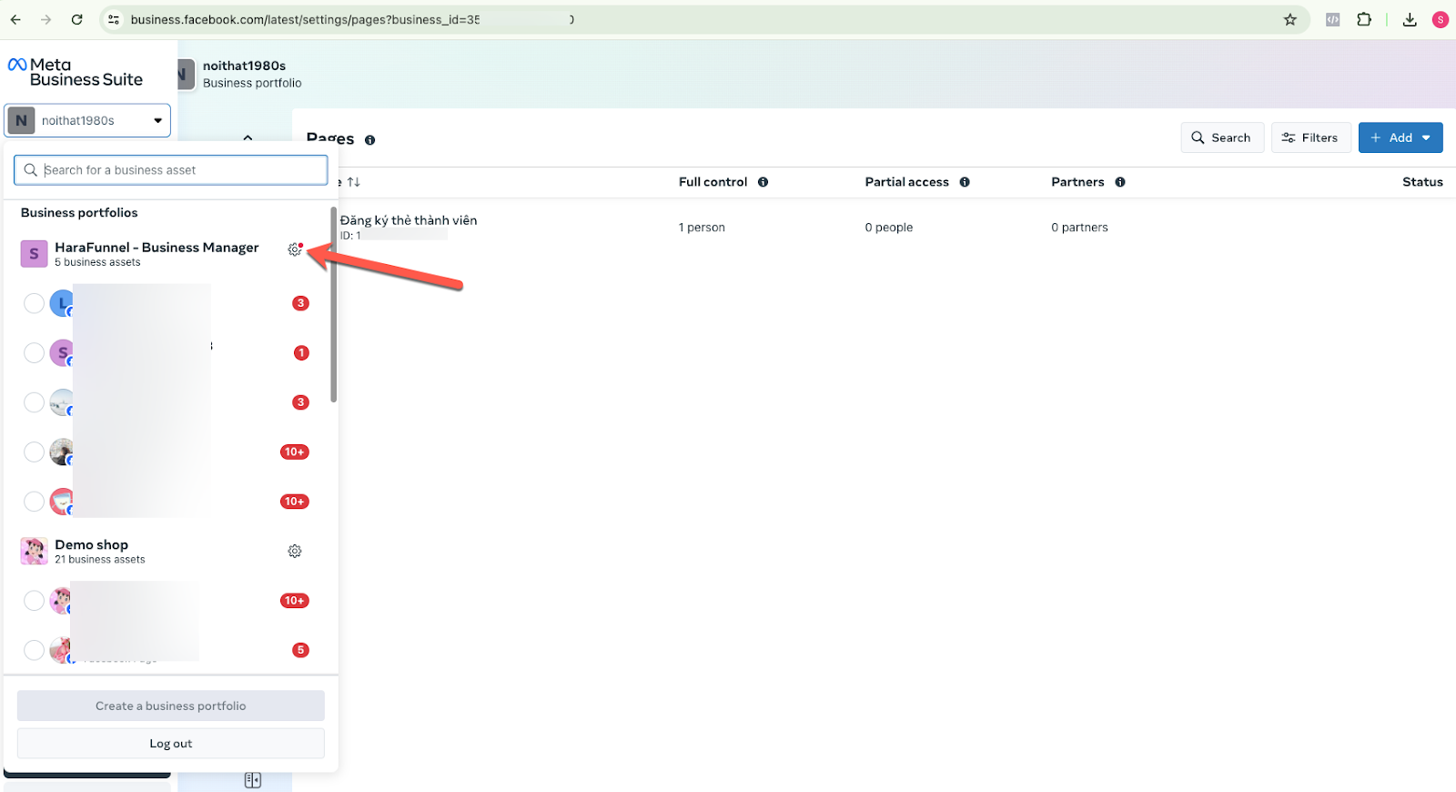Click the 'Business portfolios' section heading
Viewport: 1456px width, 792px height.
(x=79, y=213)
